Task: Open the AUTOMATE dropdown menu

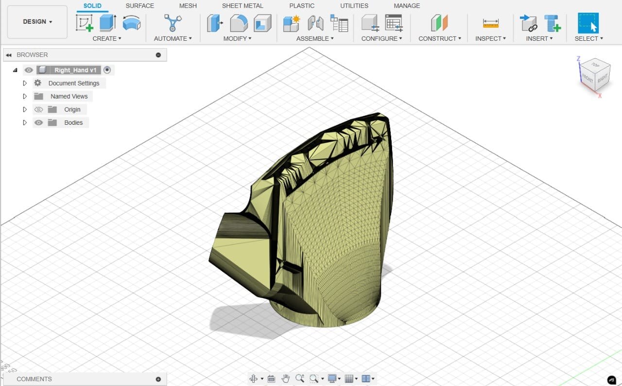Action: tap(173, 38)
